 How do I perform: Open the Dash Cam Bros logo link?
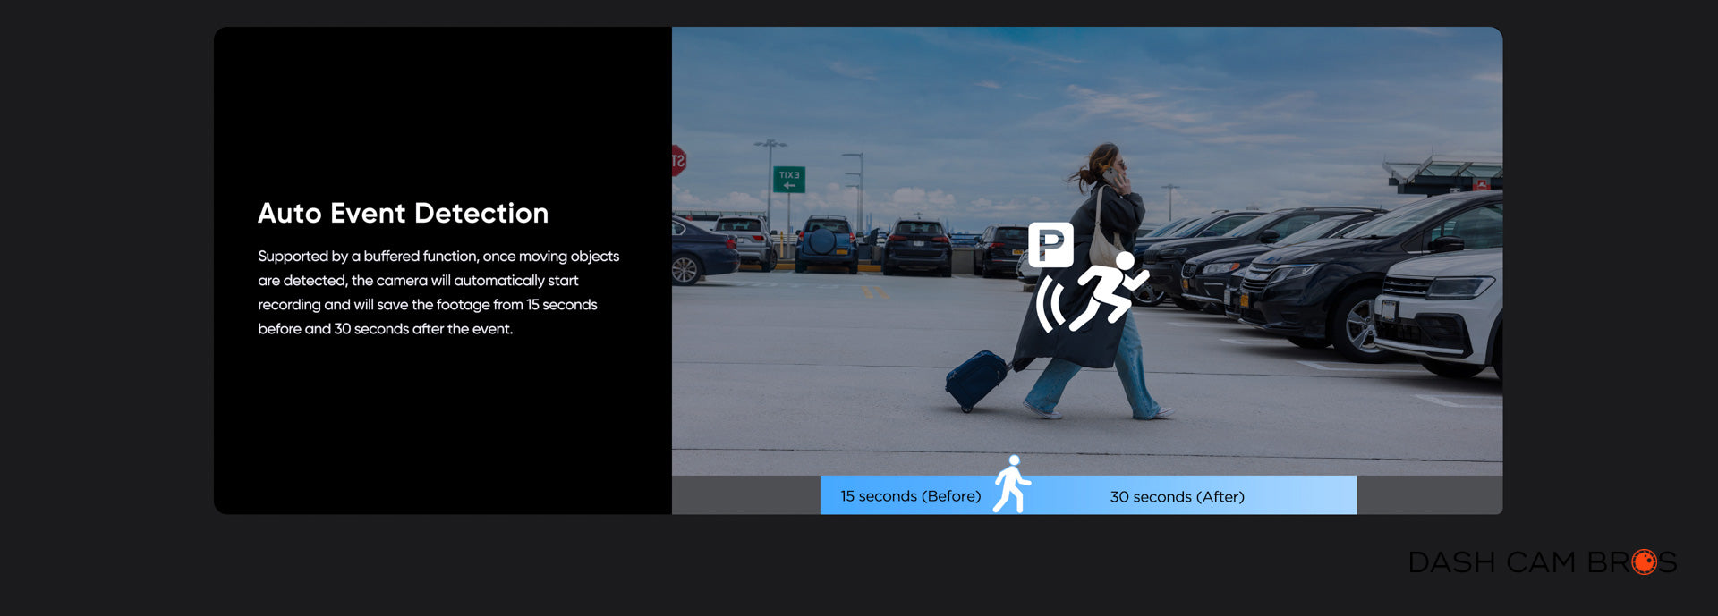tap(1541, 562)
